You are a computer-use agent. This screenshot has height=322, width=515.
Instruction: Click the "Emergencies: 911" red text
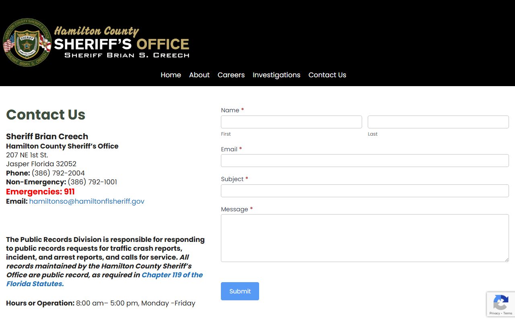pyautogui.click(x=40, y=192)
